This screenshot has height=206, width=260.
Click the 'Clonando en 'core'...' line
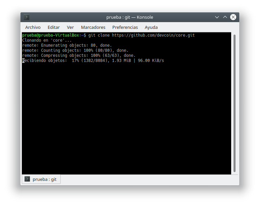(47, 40)
